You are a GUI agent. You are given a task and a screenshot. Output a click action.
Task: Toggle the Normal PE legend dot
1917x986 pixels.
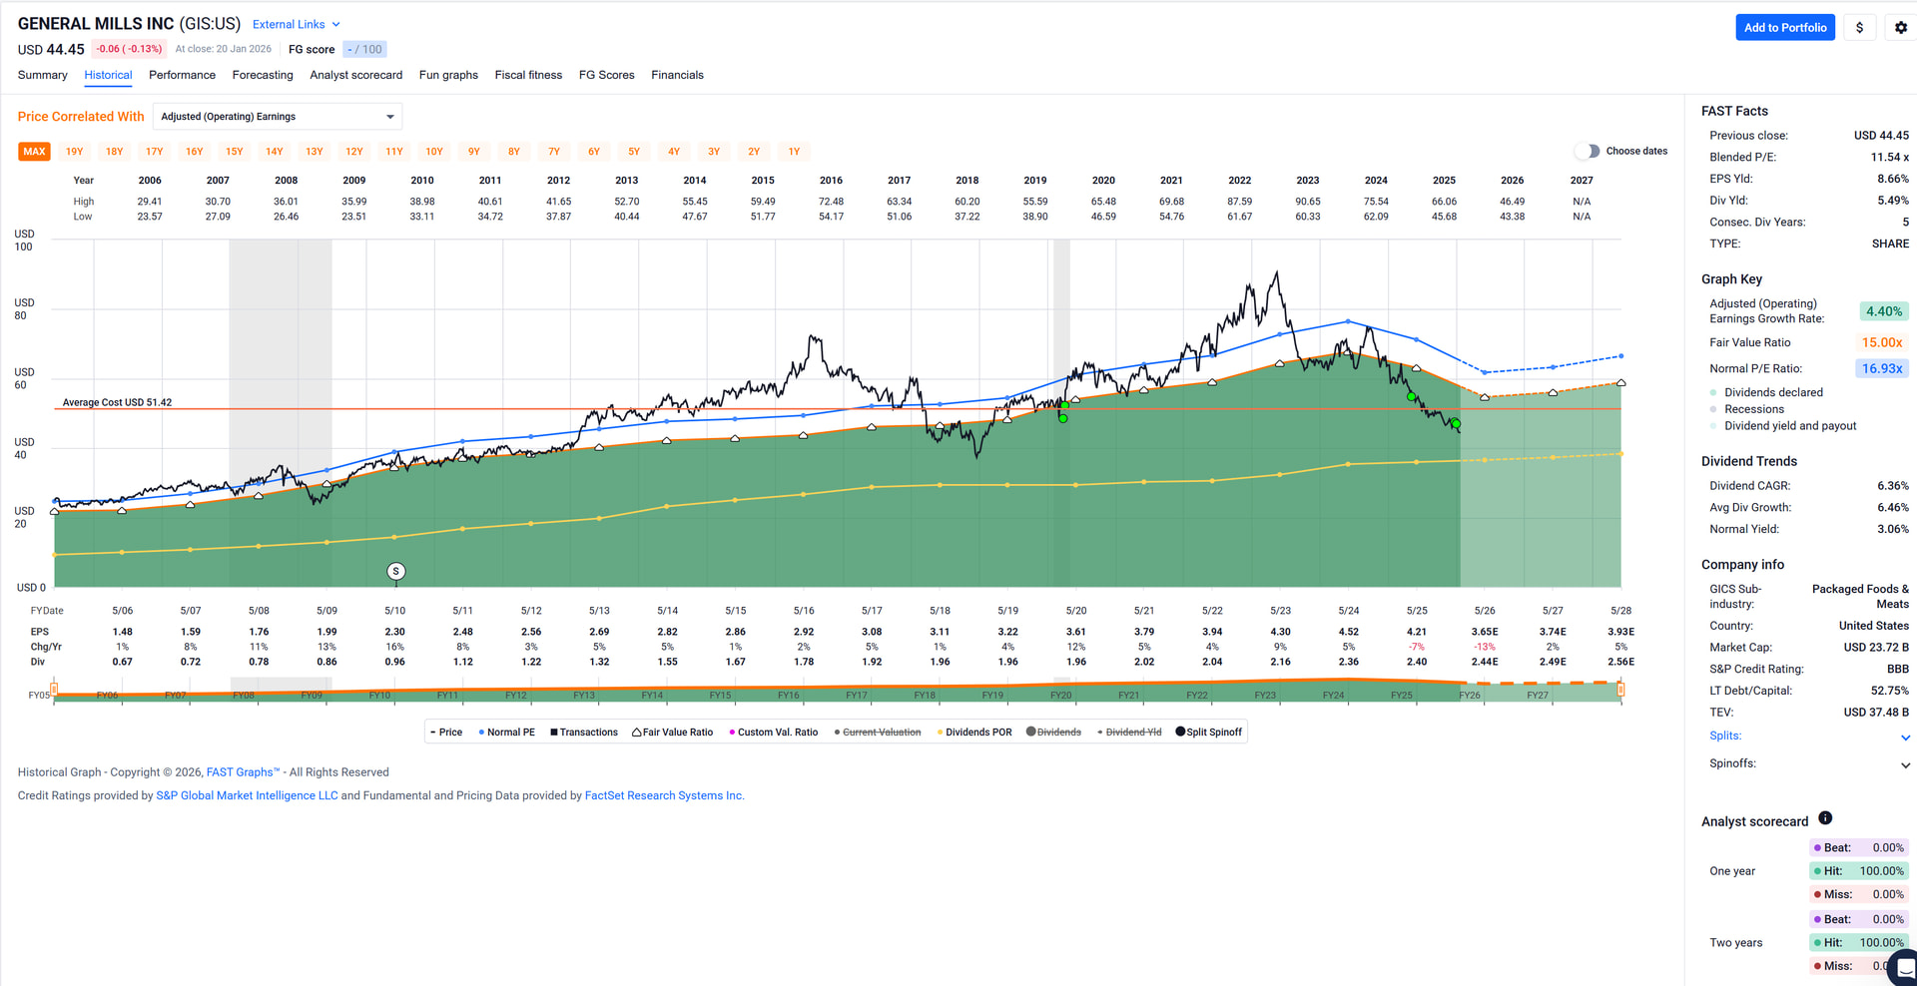pyautogui.click(x=481, y=732)
